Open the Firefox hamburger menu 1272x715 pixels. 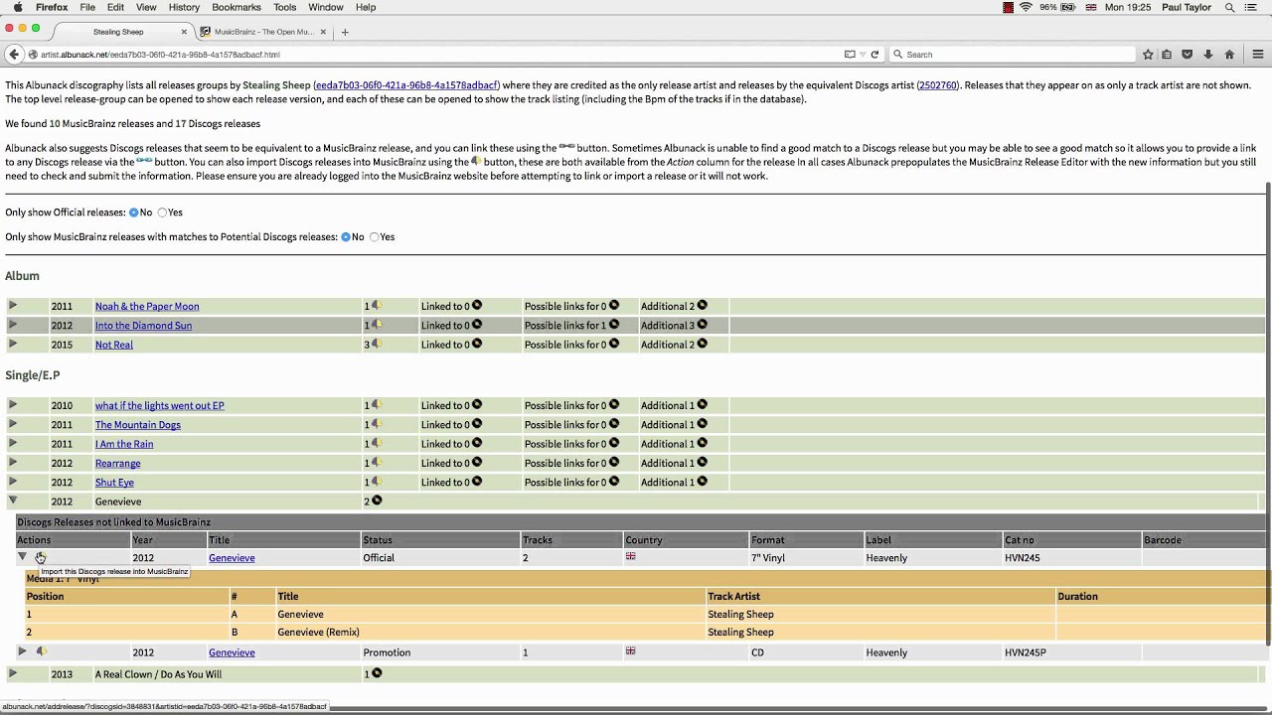click(x=1257, y=55)
